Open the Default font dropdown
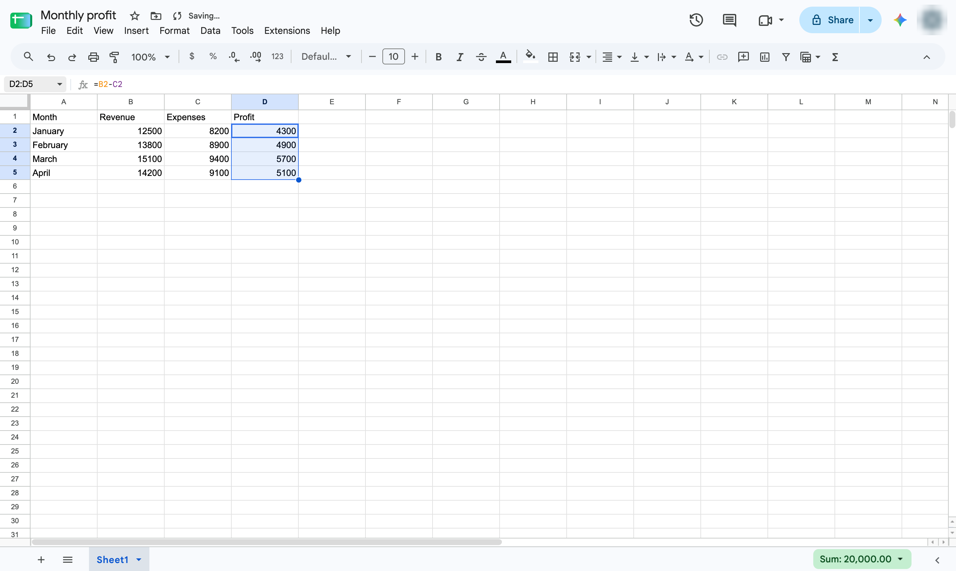This screenshot has width=956, height=571. pos(326,57)
